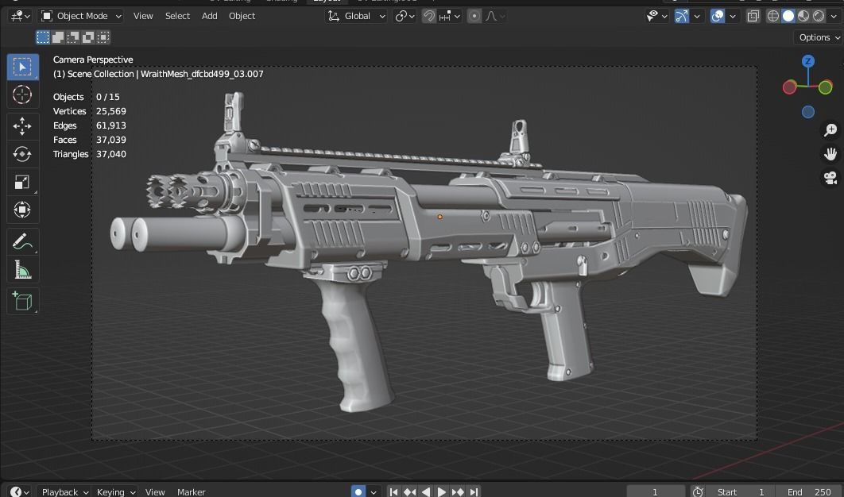Viewport: 844px width, 497px height.
Task: Open the timeline View menu
Action: pos(155,491)
